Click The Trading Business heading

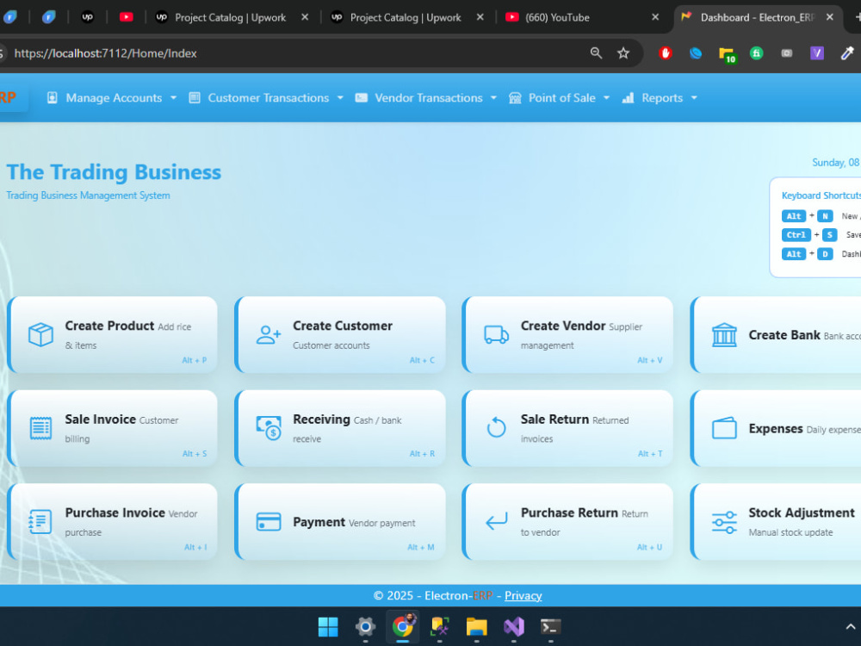pos(114,172)
